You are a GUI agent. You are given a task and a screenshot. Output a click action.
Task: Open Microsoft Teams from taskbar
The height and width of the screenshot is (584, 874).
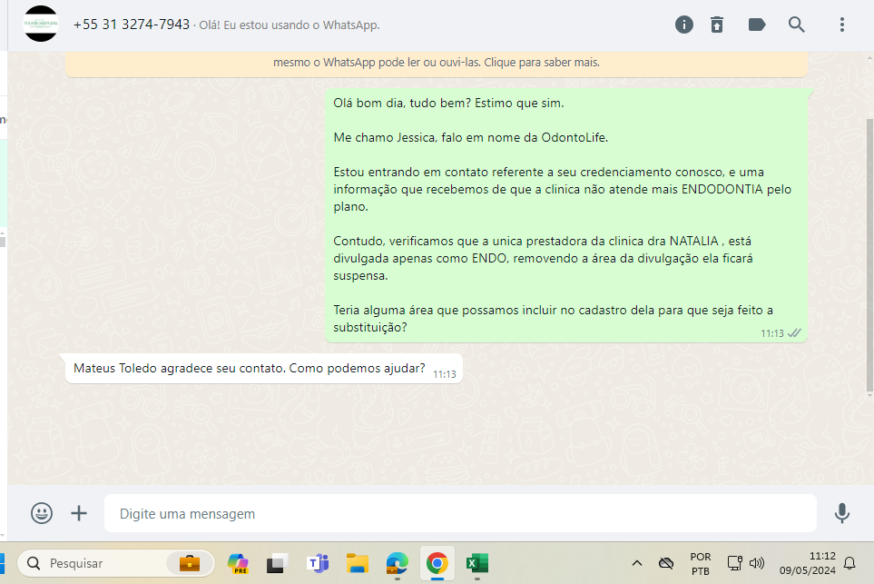click(319, 563)
